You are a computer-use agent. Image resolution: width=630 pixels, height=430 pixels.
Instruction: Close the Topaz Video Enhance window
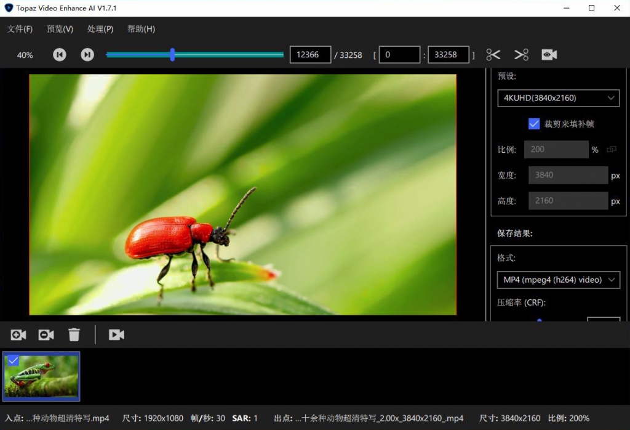click(x=617, y=7)
